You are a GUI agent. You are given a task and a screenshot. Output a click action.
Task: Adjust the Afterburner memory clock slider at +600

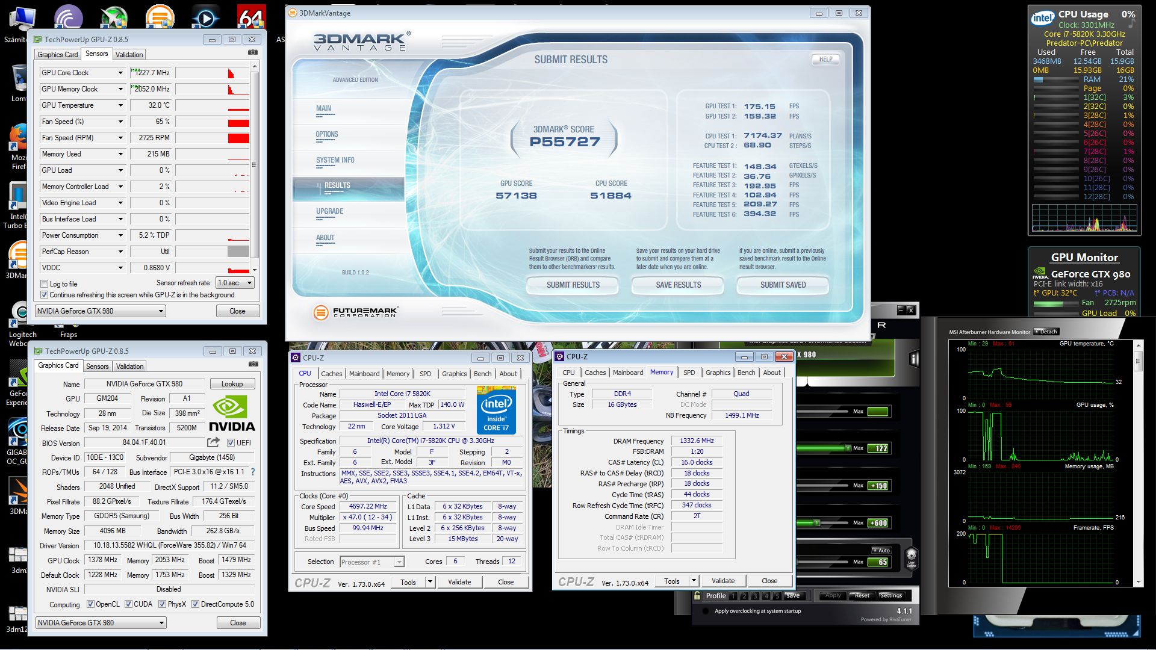tap(817, 523)
